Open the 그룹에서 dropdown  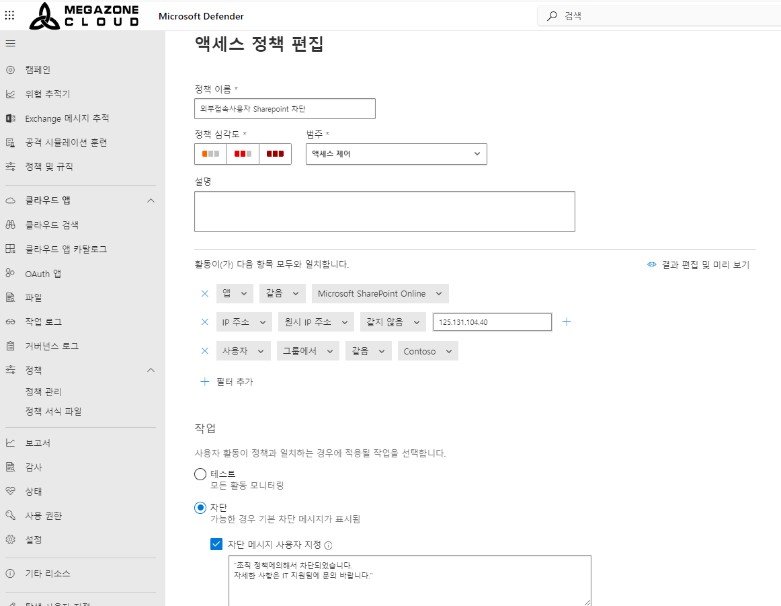point(308,351)
